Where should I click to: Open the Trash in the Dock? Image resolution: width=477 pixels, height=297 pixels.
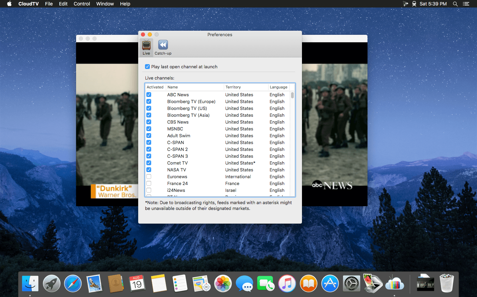[447, 283]
